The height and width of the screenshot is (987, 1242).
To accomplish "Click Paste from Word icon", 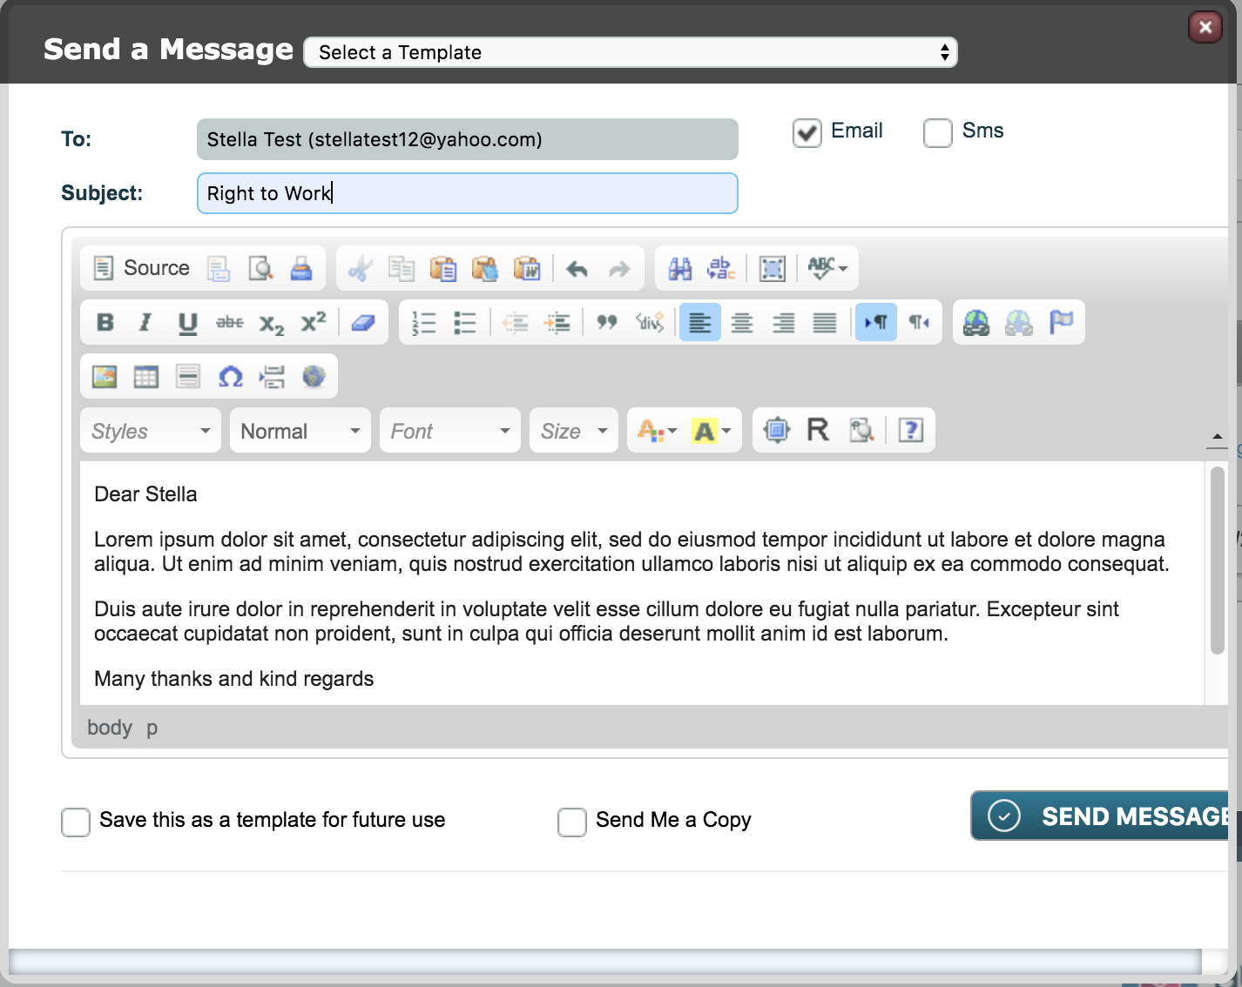I will [527, 268].
